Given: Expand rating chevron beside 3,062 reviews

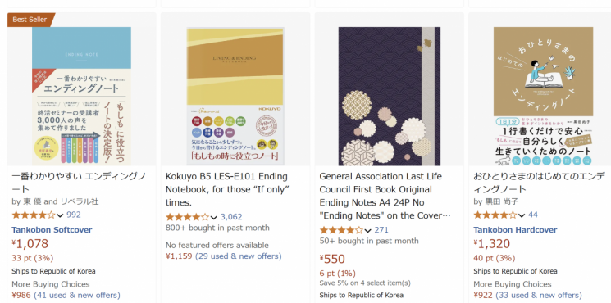Looking at the screenshot, I should point(214,218).
